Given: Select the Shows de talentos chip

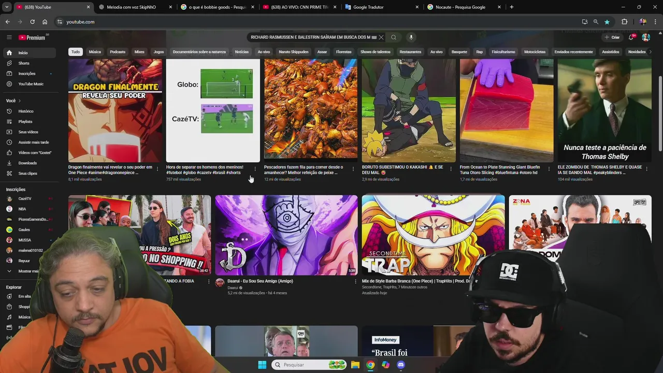Looking at the screenshot, I should (x=376, y=52).
